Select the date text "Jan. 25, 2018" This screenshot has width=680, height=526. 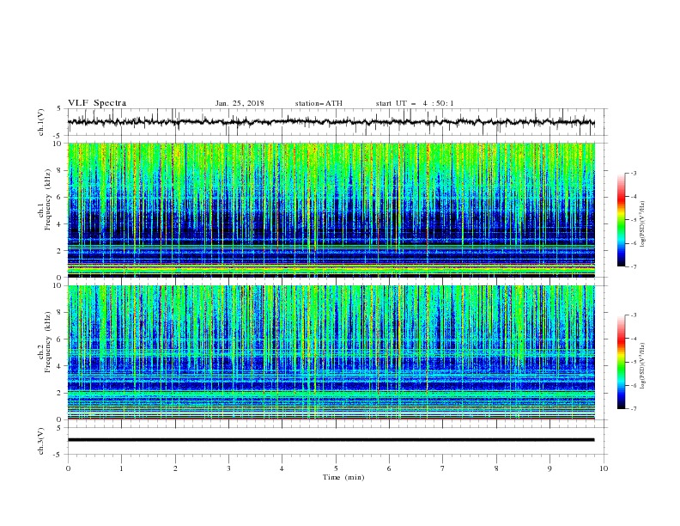click(x=240, y=103)
